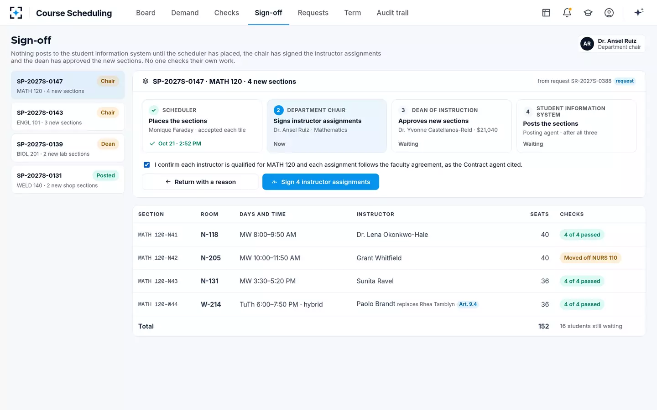657x410 pixels.
Task: Click Sign 4 instructor assignments button
Action: tap(321, 182)
